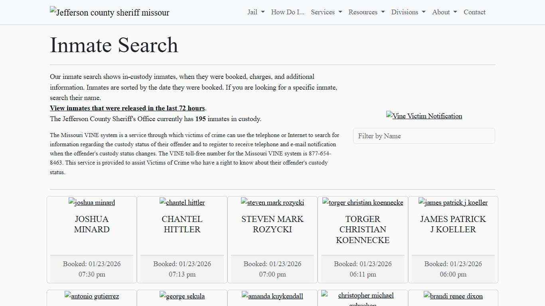Click the Filter by Name search field
The image size is (545, 306).
point(424,136)
